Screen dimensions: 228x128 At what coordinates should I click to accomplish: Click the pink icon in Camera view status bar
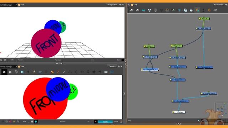tap(10, 122)
